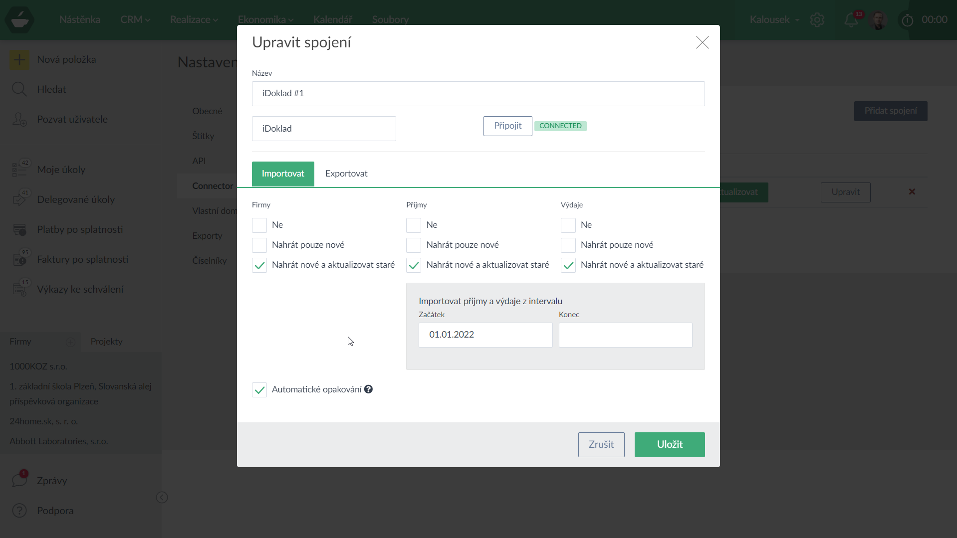Check 'Nahrát pouze nové' under Příjmy

click(x=414, y=245)
